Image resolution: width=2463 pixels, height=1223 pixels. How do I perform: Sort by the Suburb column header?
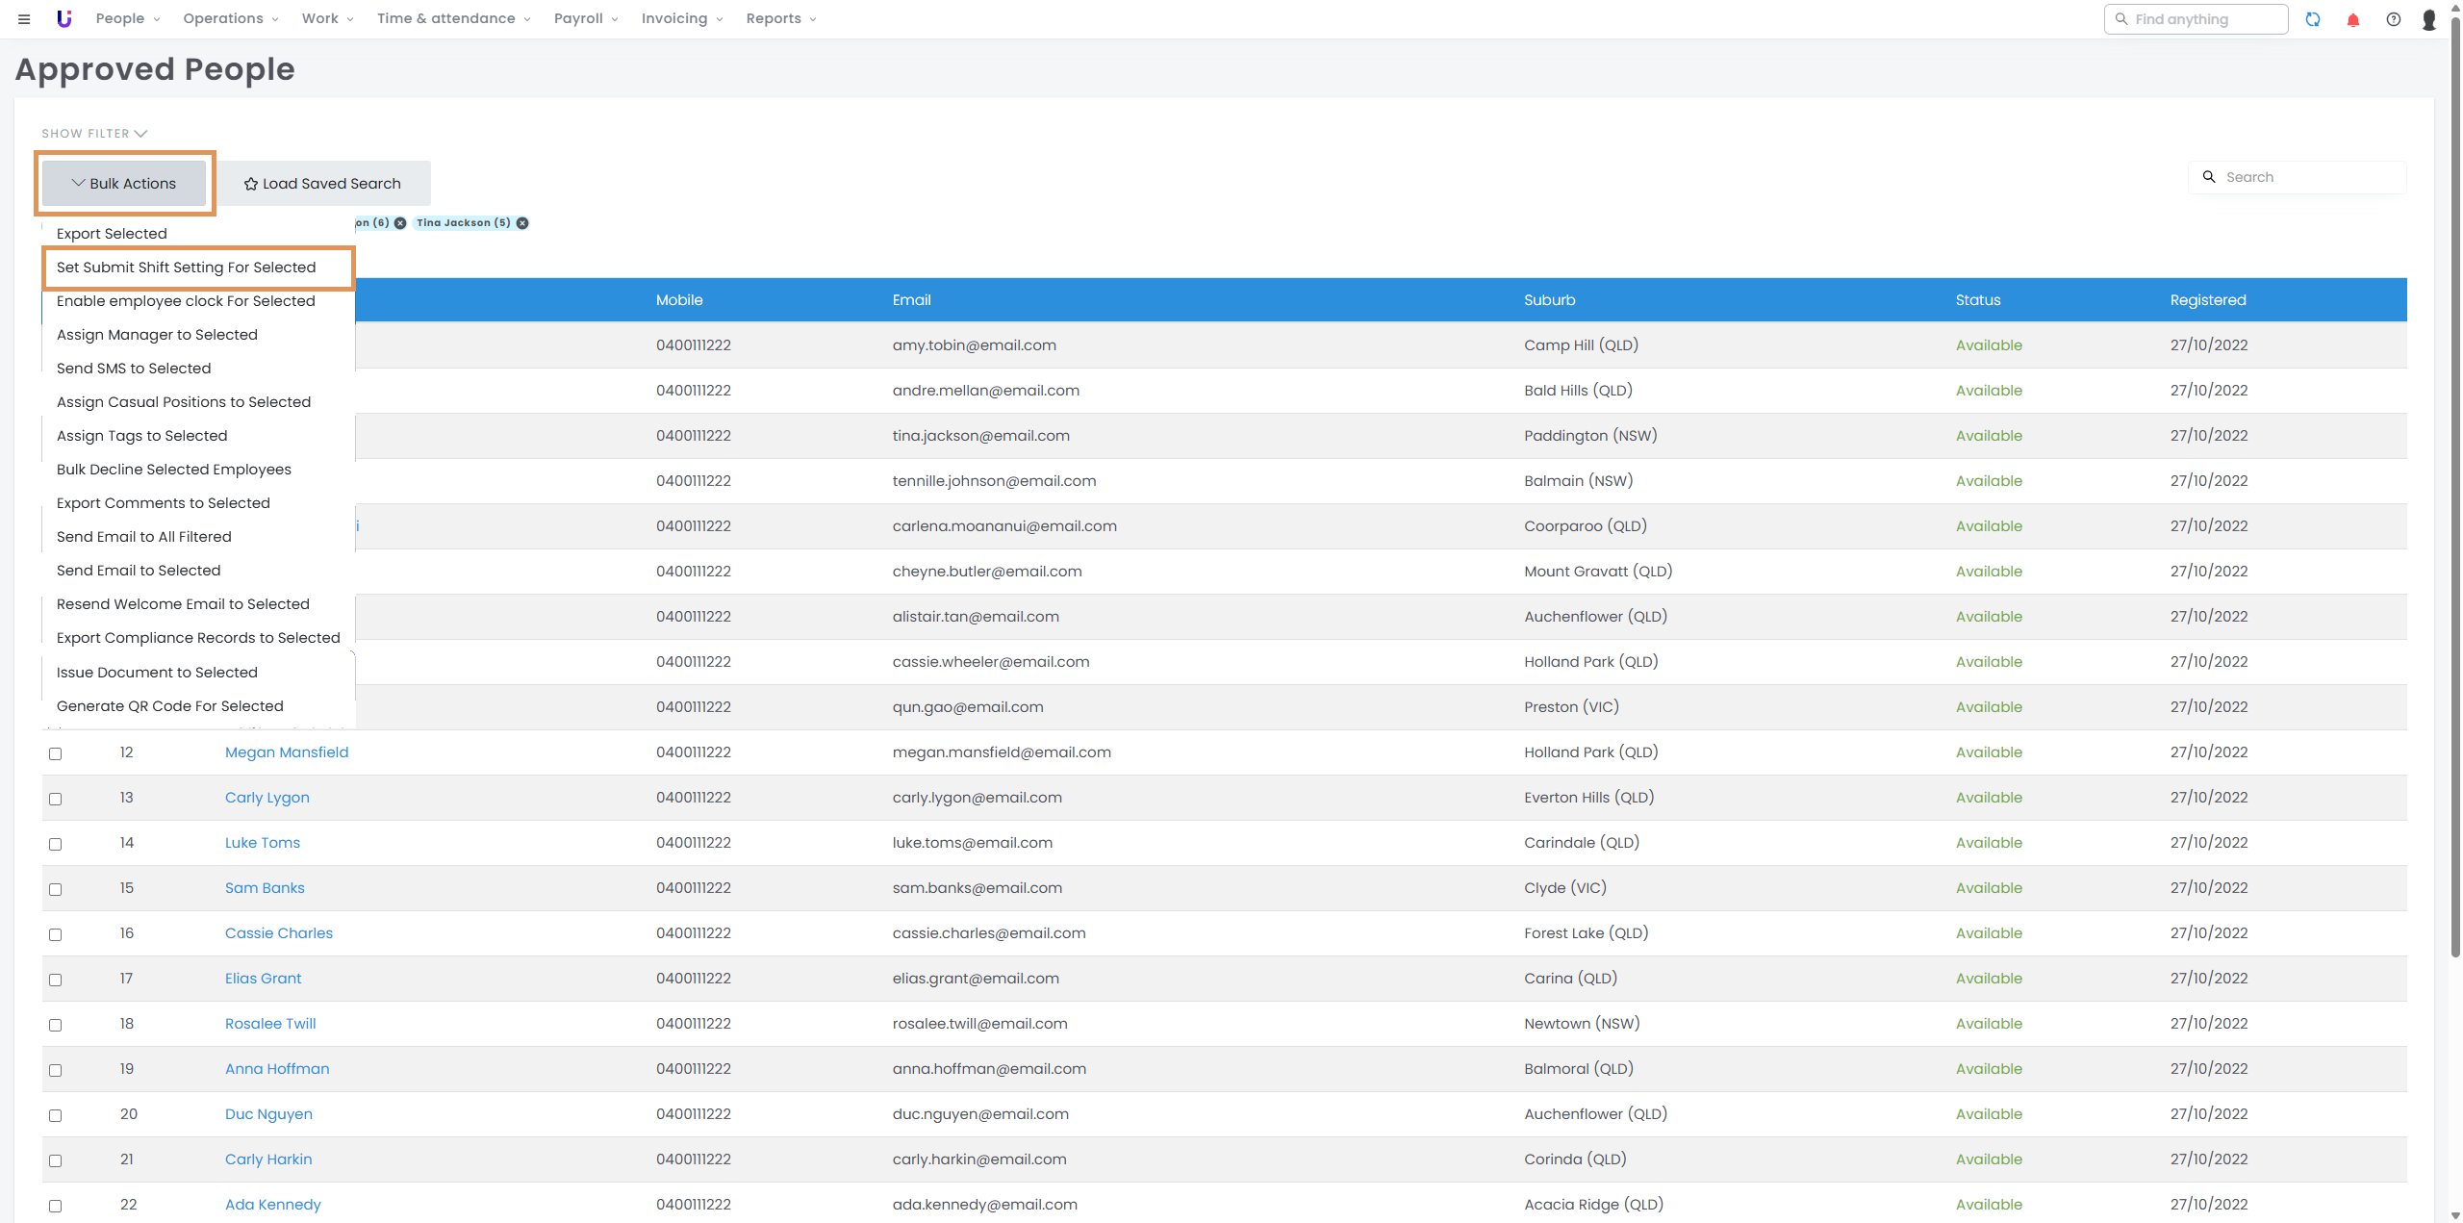click(x=1549, y=300)
